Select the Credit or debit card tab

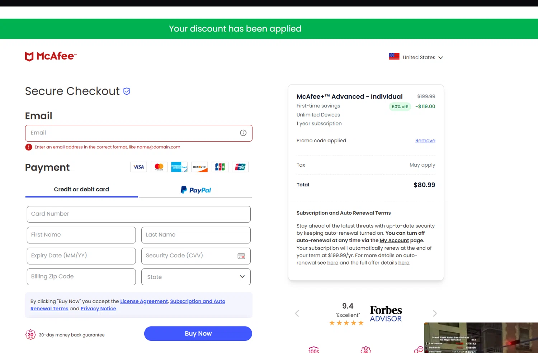point(81,190)
